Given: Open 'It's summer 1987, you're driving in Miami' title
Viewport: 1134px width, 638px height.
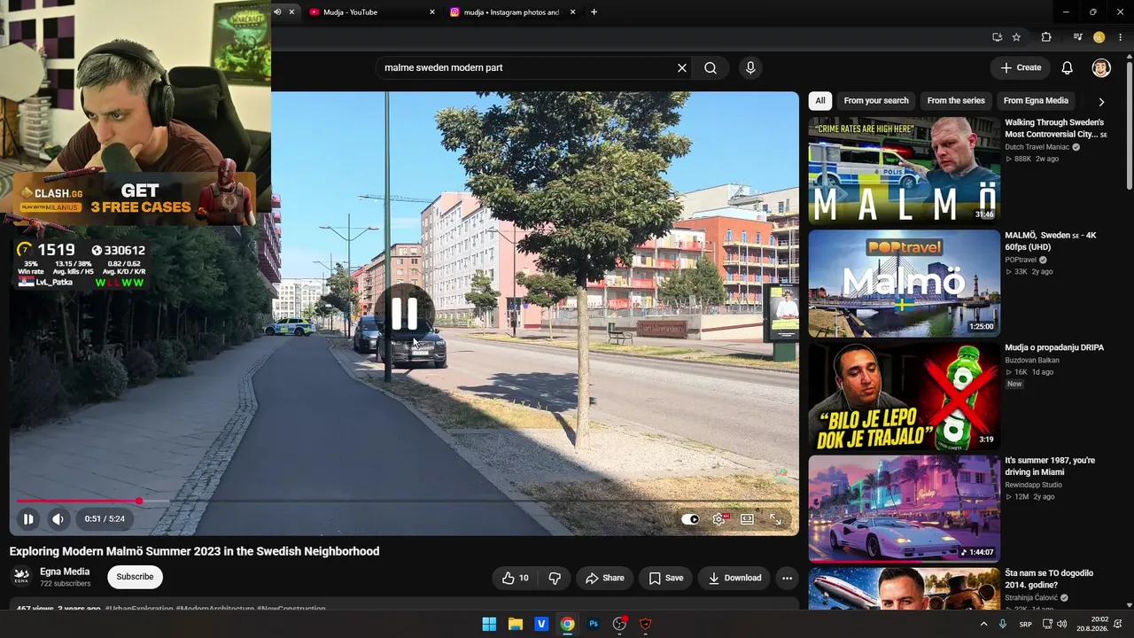Looking at the screenshot, I should click(x=1050, y=466).
